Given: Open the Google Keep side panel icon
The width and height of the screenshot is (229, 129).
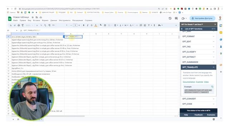Looking at the screenshot, I should coord(221,33).
